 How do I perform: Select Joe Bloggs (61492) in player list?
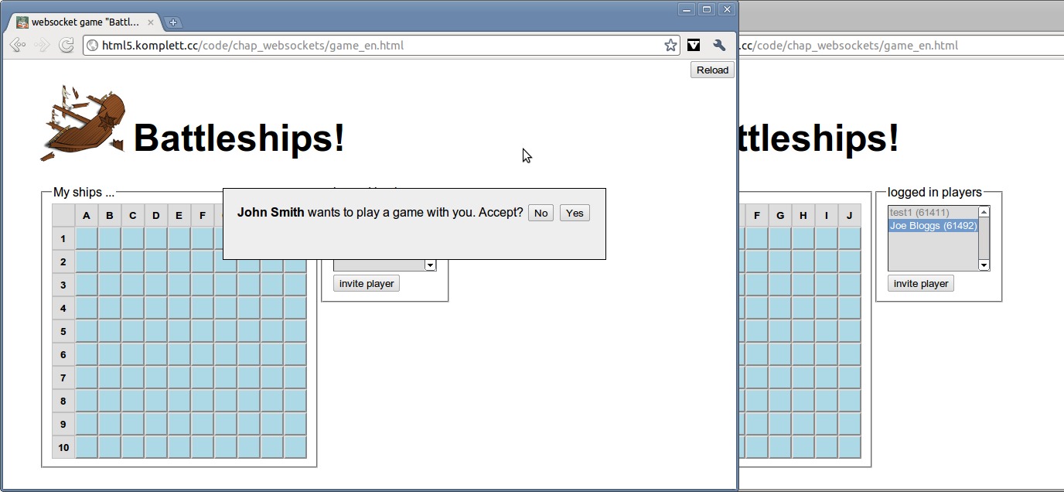point(933,226)
